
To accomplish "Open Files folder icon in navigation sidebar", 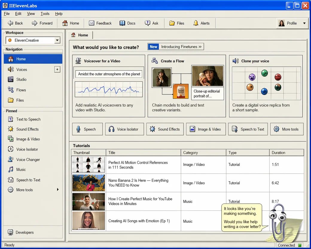I will click(11, 100).
